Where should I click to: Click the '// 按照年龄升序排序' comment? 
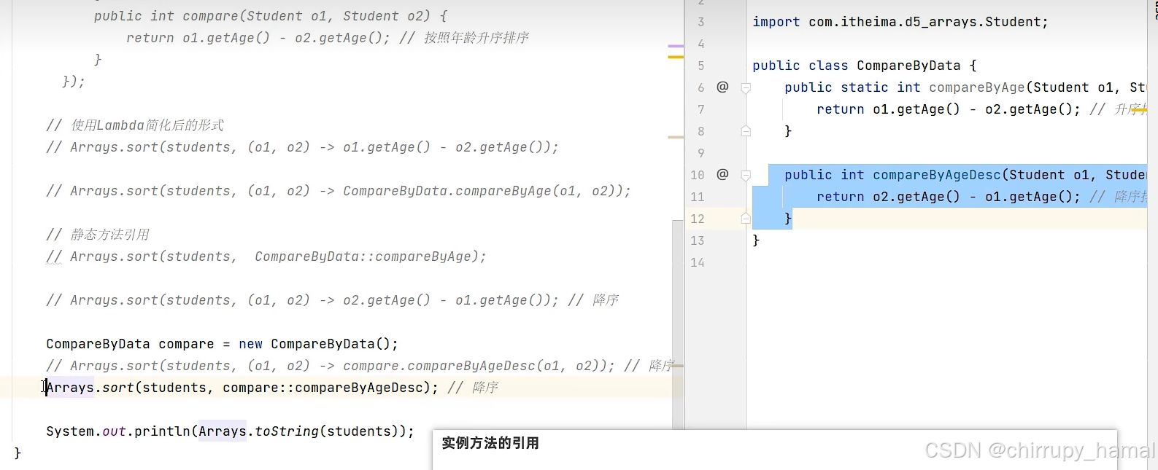click(x=464, y=38)
